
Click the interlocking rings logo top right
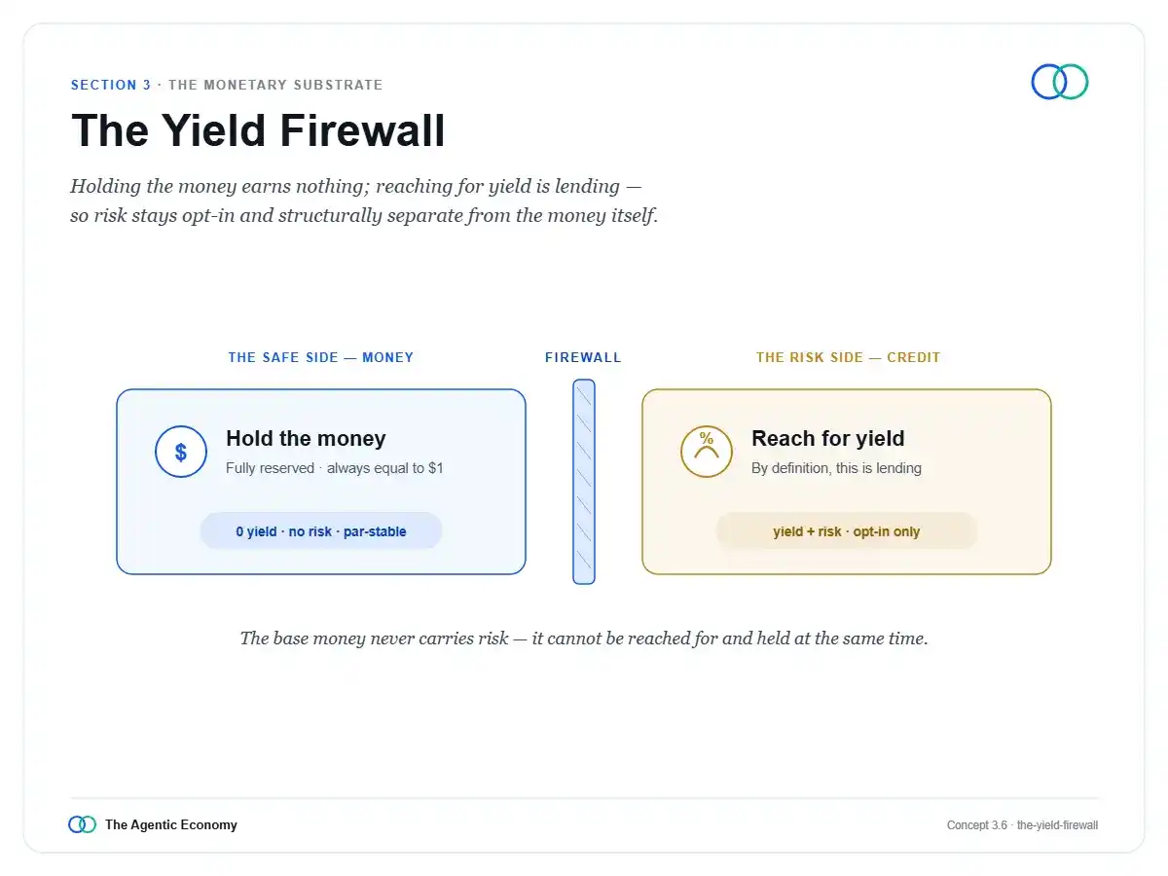point(1060,82)
